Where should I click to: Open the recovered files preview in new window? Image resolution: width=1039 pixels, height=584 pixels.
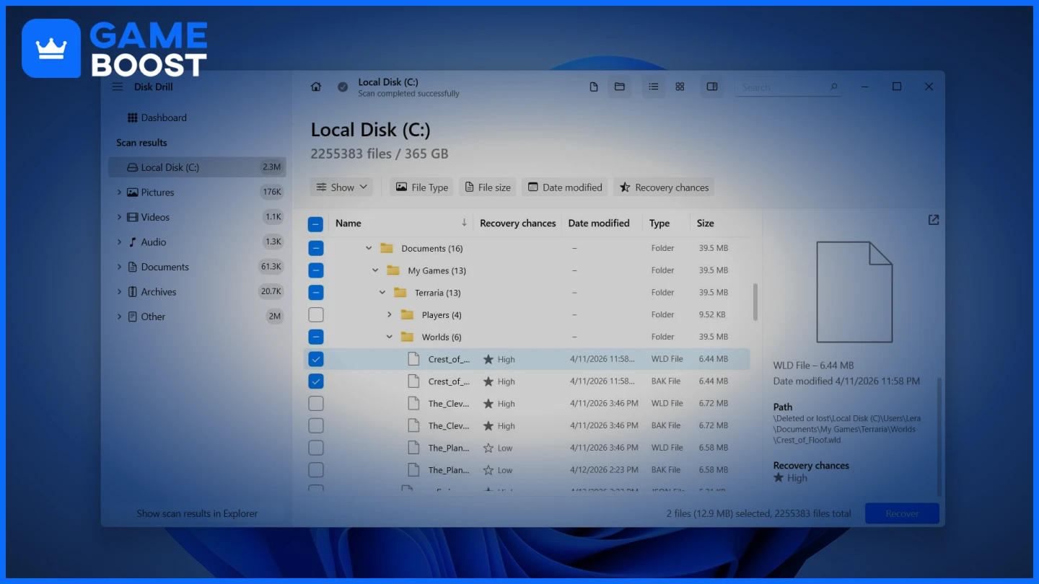tap(933, 219)
